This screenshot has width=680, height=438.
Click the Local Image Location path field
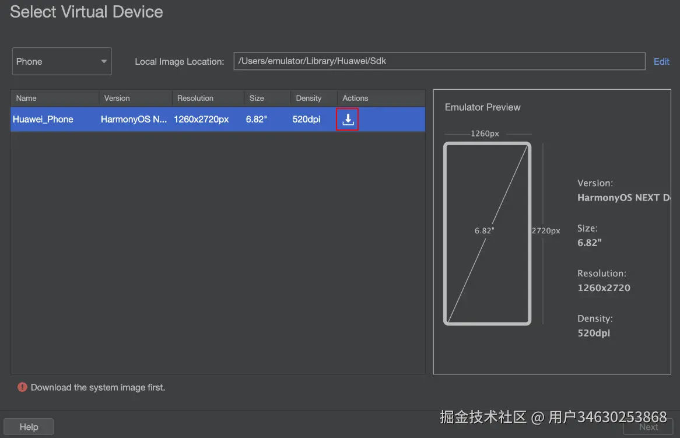[439, 61]
